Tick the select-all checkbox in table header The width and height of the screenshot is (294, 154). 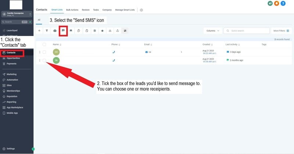click(44, 44)
